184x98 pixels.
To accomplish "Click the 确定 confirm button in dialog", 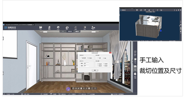I will 95,70.
